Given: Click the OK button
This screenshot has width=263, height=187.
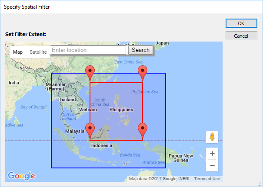Looking at the screenshot, I should pos(241,23).
